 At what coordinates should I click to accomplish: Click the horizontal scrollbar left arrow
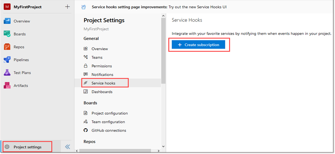77,151
